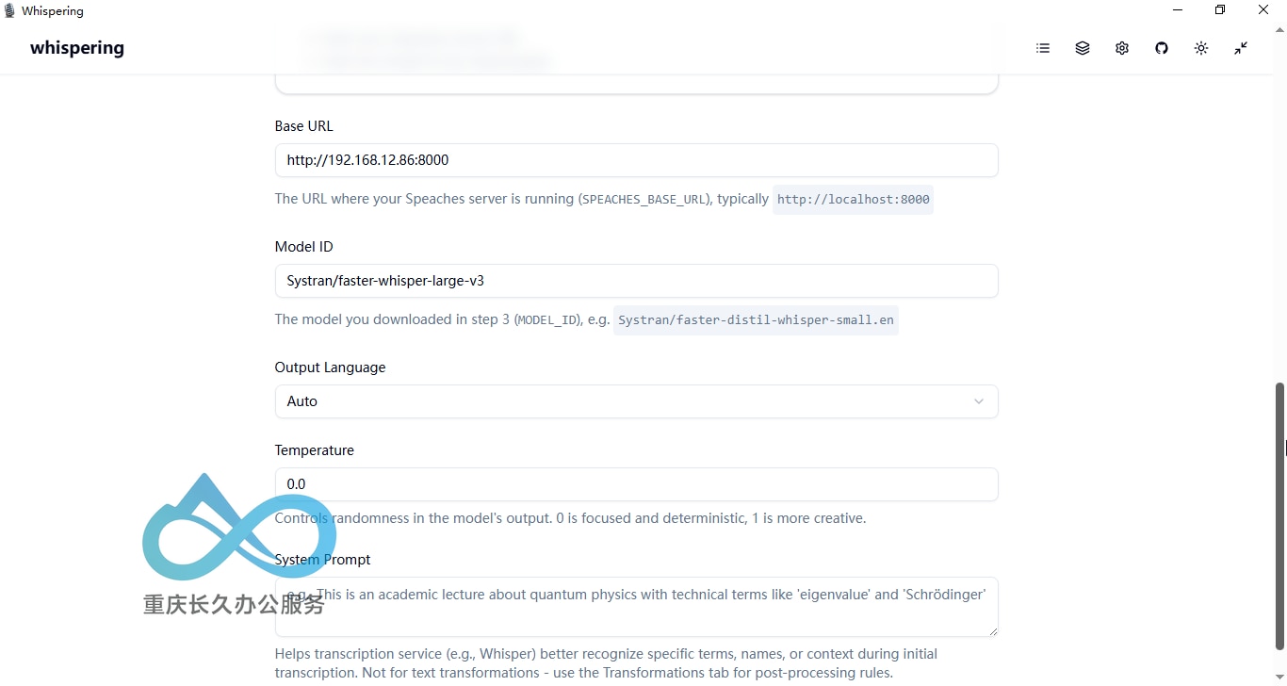Click the http://localhost:8000 example code snippet

click(853, 200)
